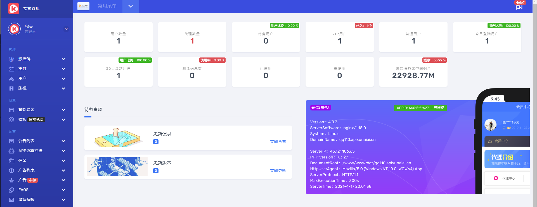Image resolution: width=537 pixels, height=207 pixels.
Task: Click the cube icon beside 广告列表
Action: tap(11, 170)
